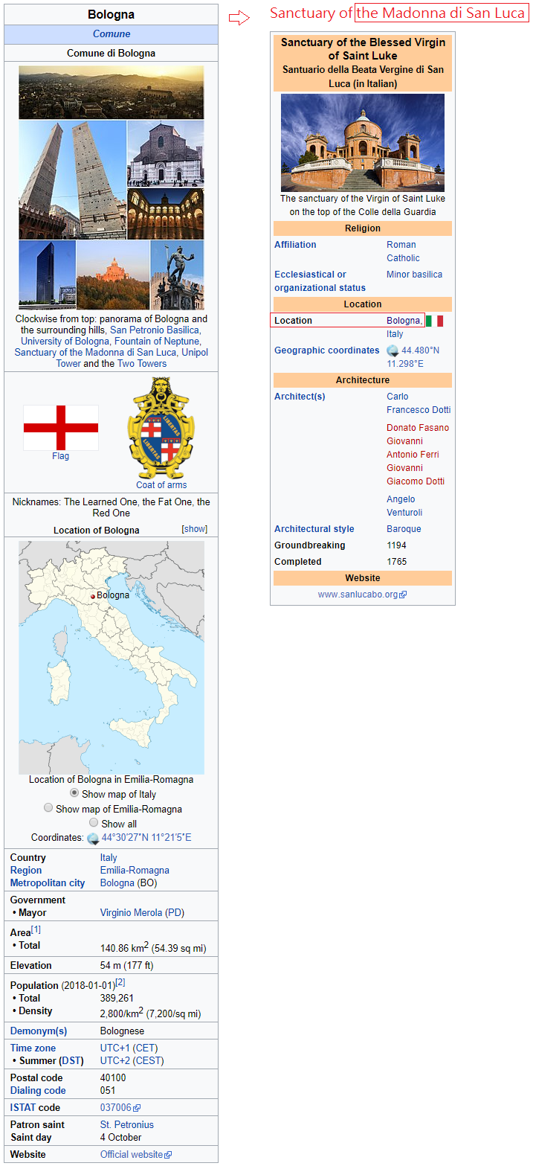Viewport: 533px width, 1166px height.
Task: Follow the Bologna link in Location row
Action: coord(404,321)
